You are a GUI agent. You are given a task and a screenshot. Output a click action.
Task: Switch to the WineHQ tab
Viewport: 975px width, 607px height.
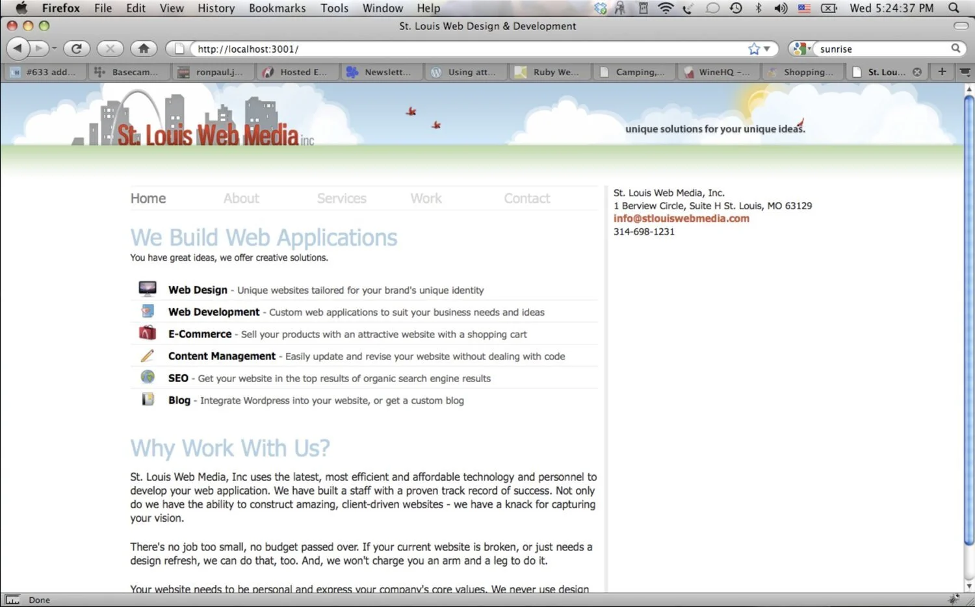(x=718, y=72)
